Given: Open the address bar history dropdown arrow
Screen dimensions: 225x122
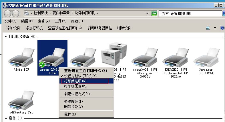Looking at the screenshot, I should pos(147,13).
